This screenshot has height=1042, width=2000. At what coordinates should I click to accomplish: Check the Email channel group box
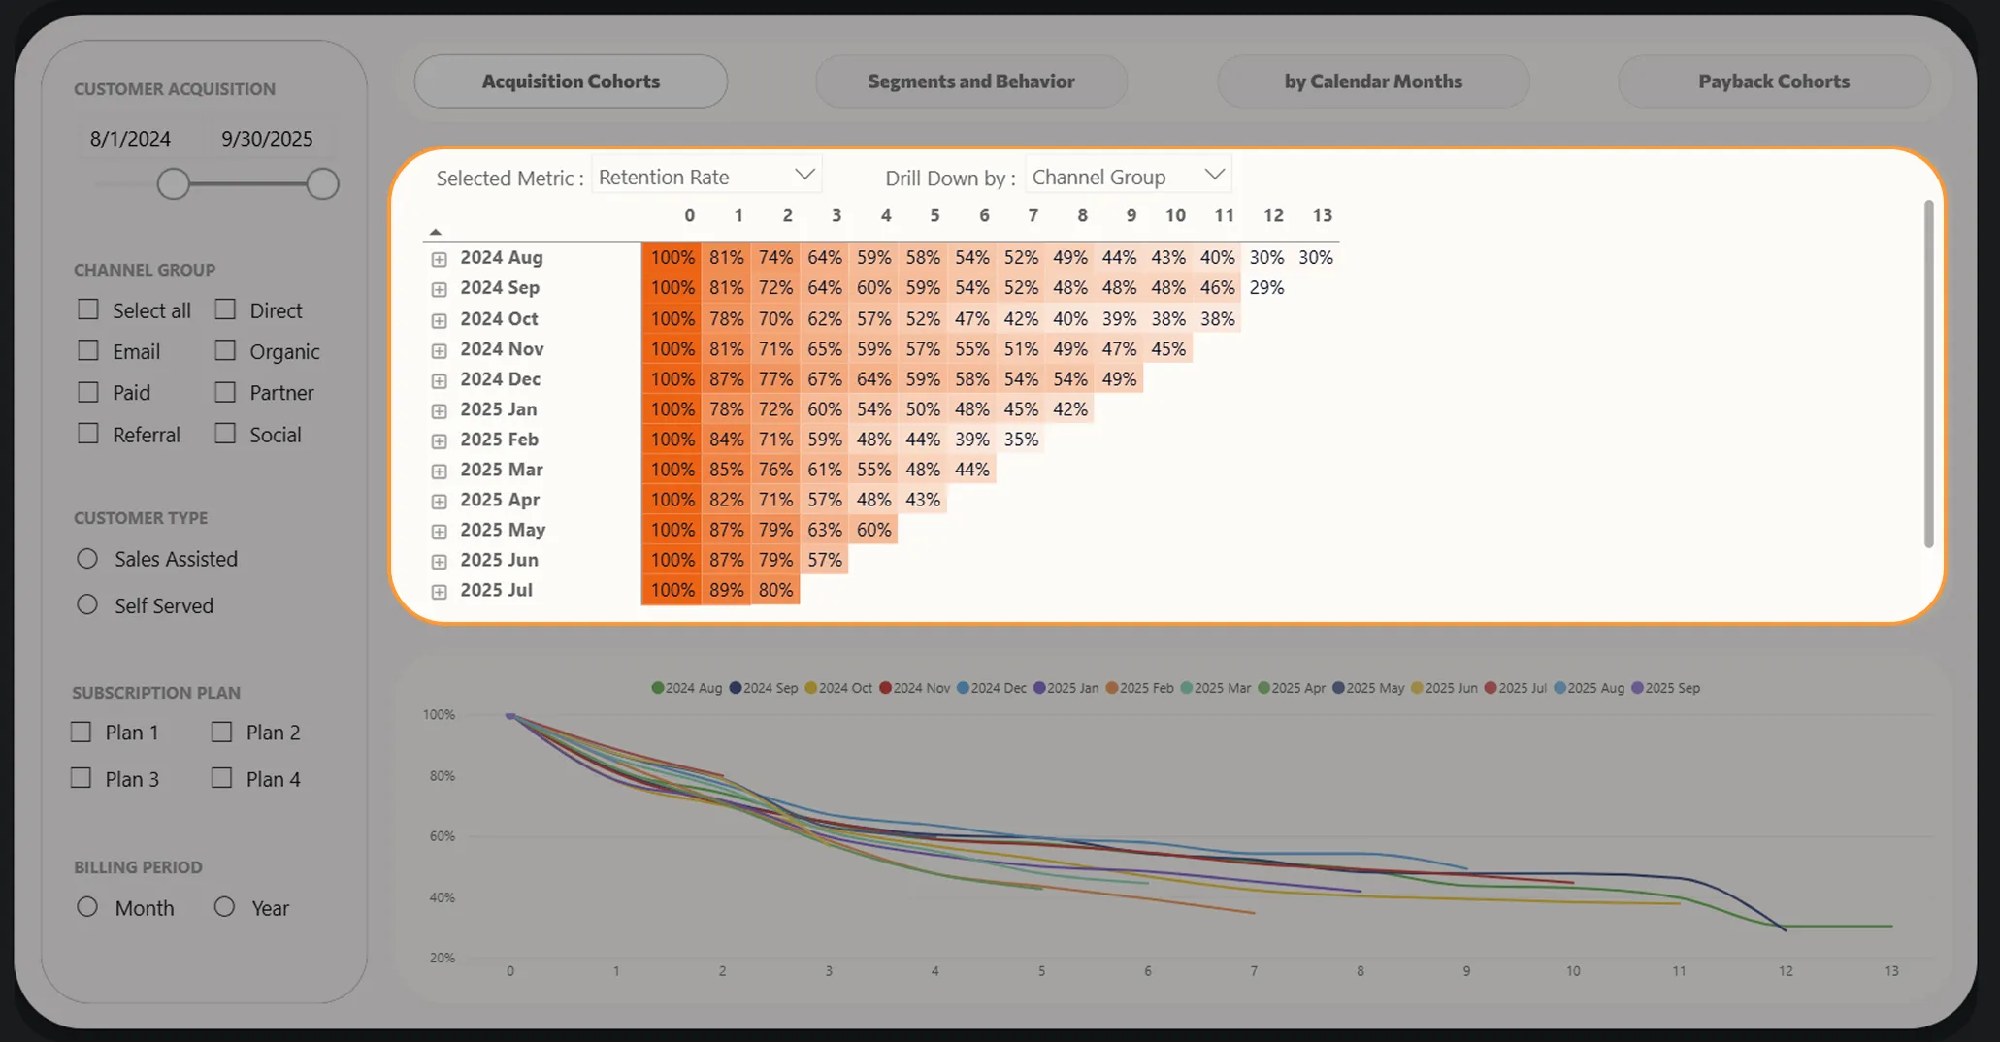point(88,350)
